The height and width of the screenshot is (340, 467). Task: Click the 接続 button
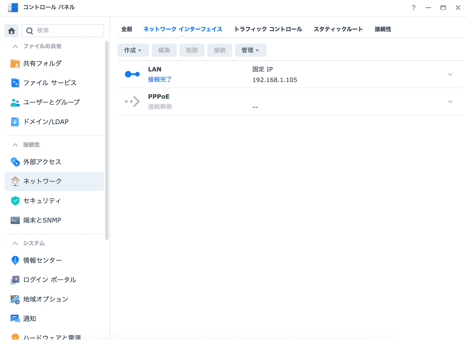[x=220, y=50]
